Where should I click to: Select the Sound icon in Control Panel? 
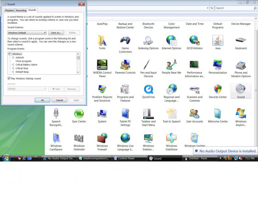coord(241,91)
